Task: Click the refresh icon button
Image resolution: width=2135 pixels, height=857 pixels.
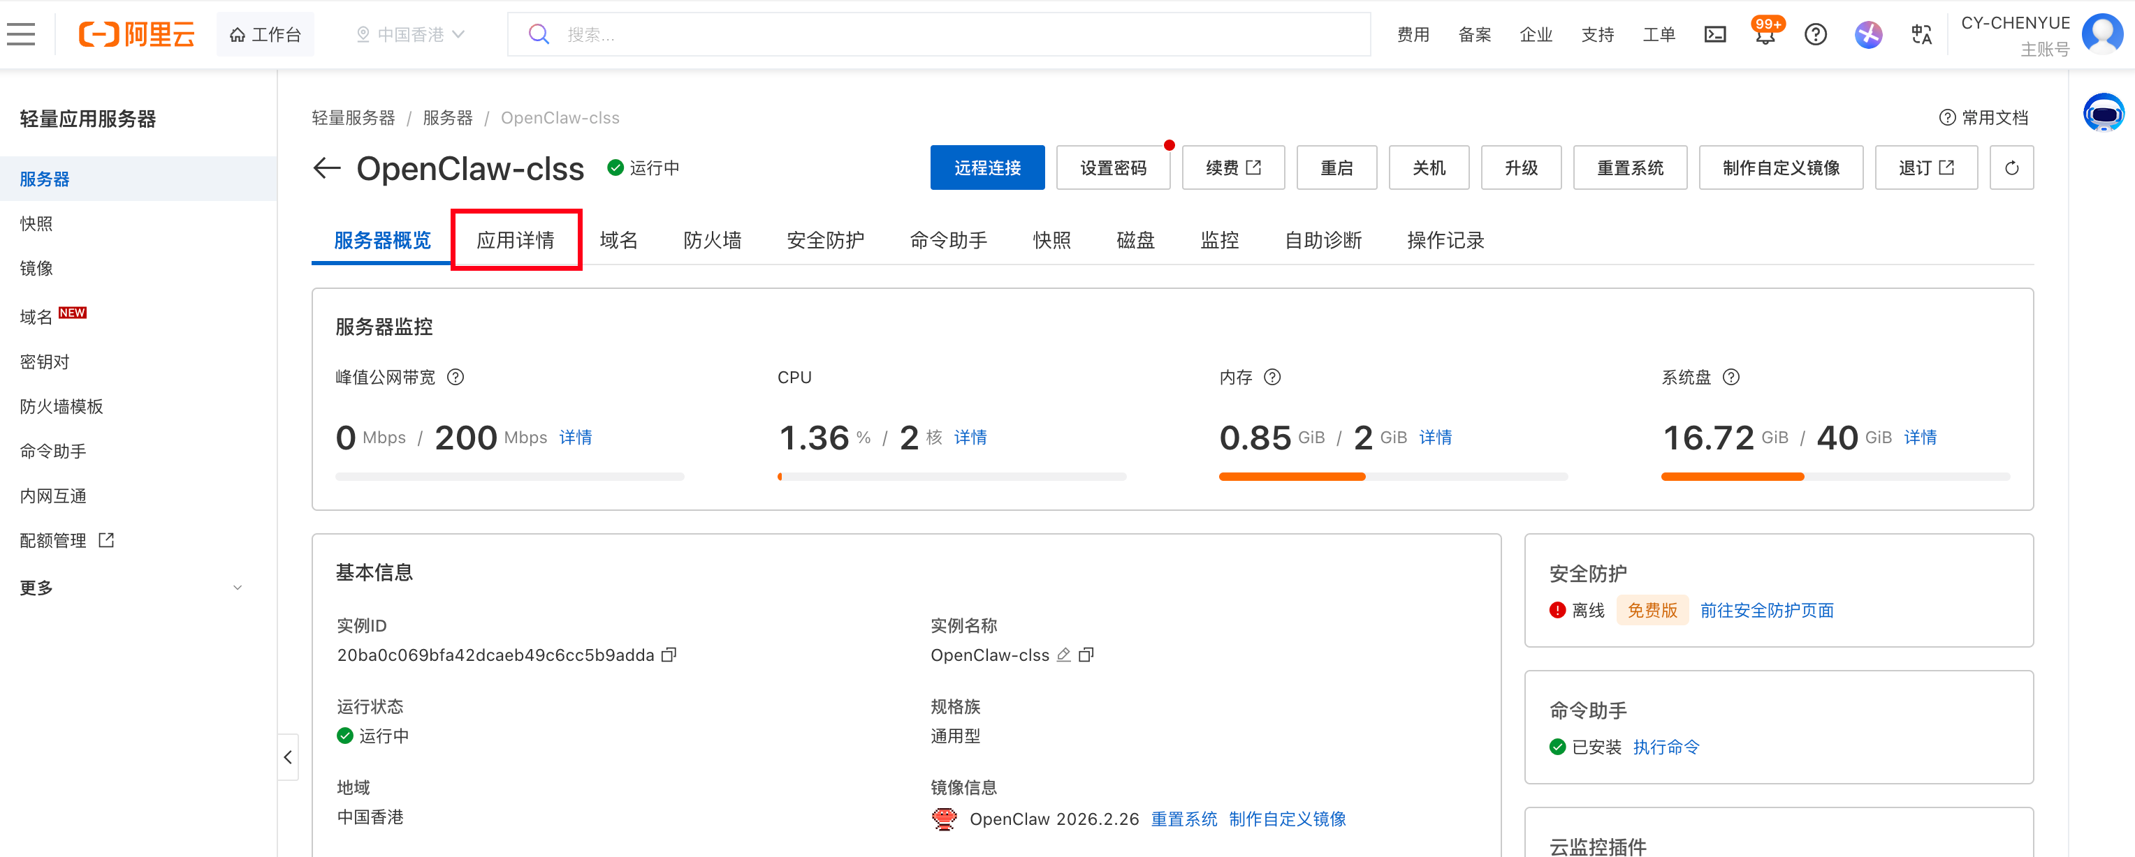Action: click(2011, 168)
